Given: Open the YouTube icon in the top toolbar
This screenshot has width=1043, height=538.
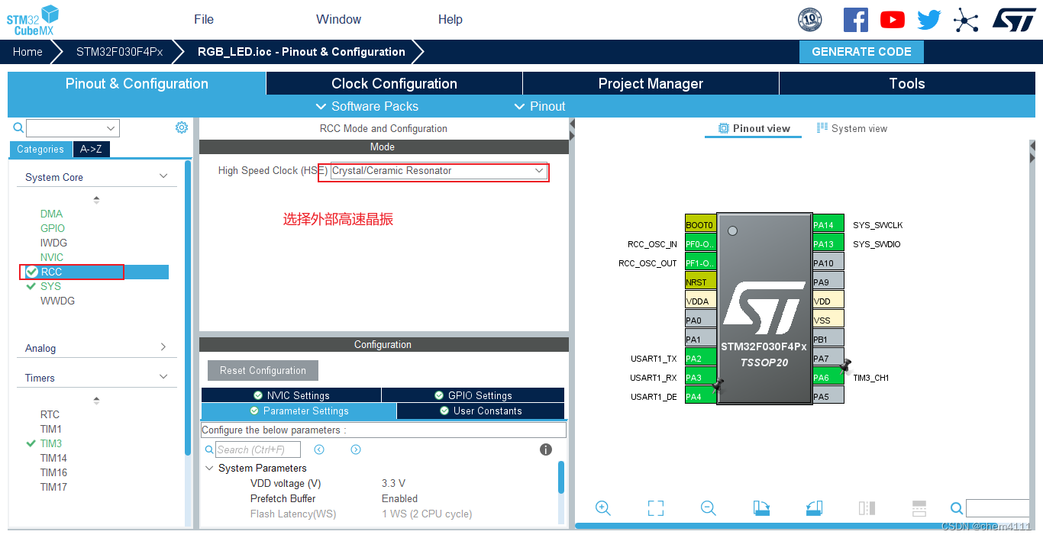Looking at the screenshot, I should (x=892, y=20).
